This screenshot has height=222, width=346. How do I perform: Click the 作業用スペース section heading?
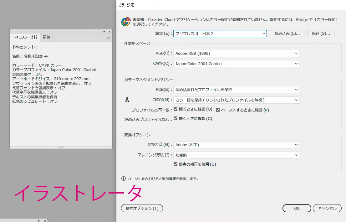click(137, 43)
